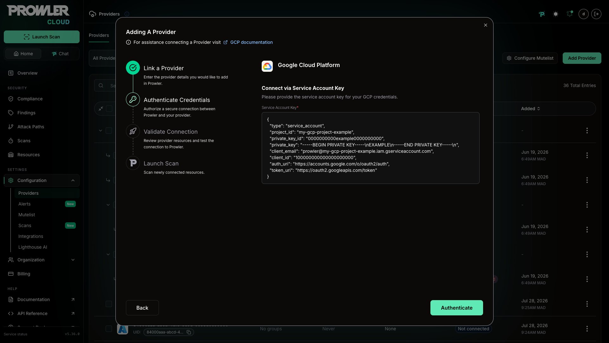Click the info icon next to Providers title
This screenshot has width=609, height=343.
(x=127, y=14)
